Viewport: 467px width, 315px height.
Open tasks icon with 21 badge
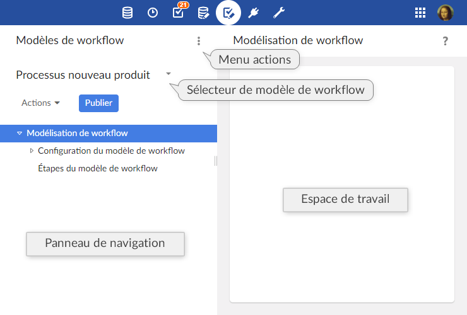coord(178,13)
